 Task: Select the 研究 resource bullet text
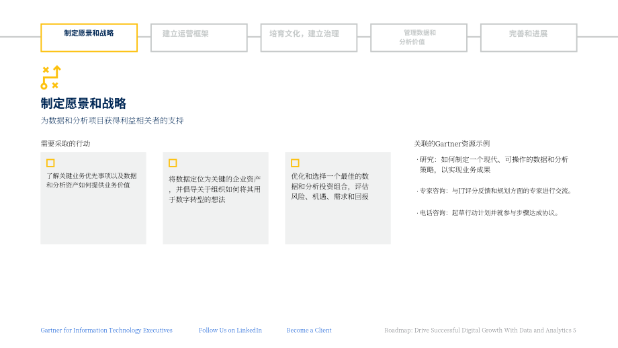pos(492,165)
